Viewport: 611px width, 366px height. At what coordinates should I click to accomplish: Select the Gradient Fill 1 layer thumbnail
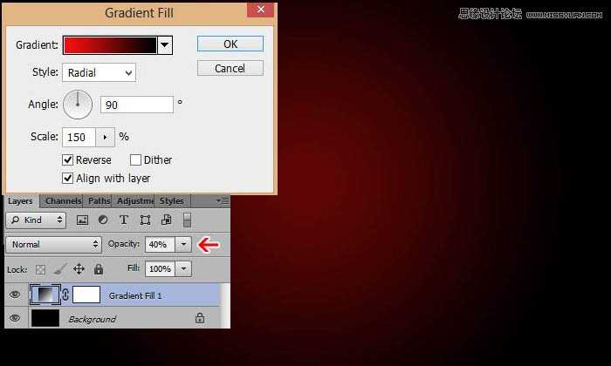[45, 295]
